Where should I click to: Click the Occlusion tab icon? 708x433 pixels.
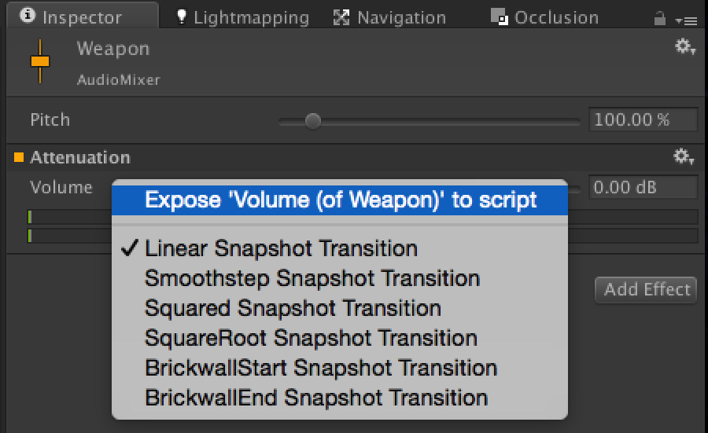point(498,17)
